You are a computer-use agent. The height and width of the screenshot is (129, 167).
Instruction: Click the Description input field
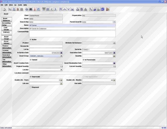pyautogui.click(x=72, y=28)
